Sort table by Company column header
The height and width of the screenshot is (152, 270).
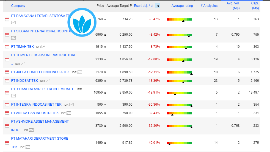point(18,6)
